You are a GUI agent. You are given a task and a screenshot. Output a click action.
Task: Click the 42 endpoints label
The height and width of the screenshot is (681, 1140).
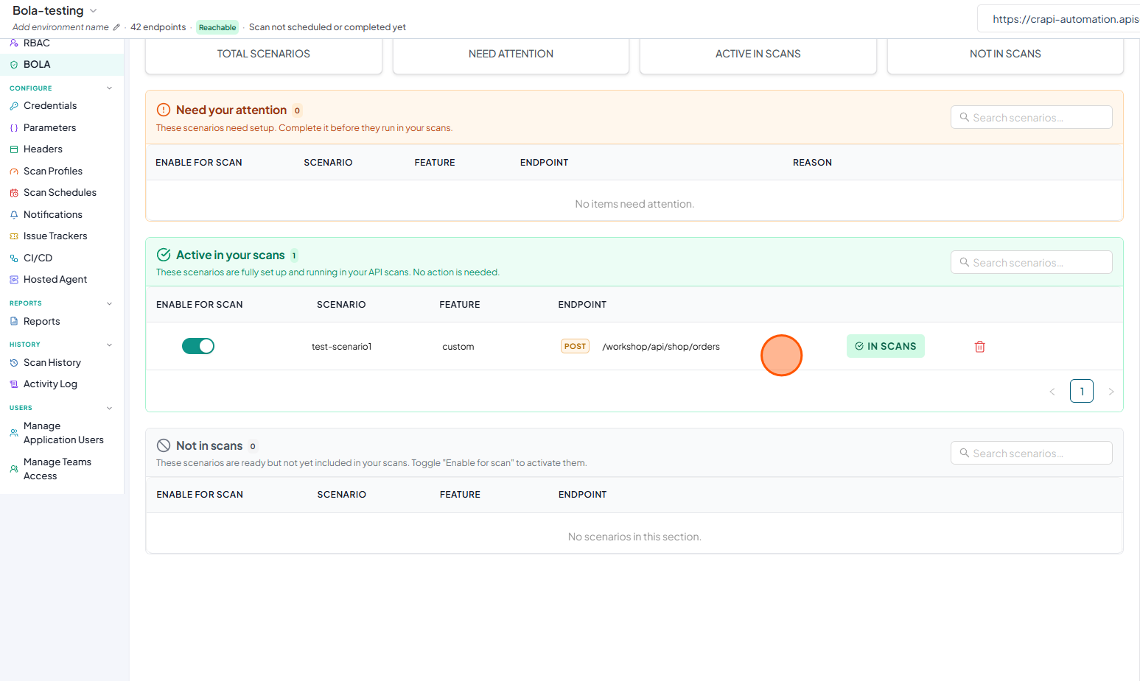[x=158, y=27]
